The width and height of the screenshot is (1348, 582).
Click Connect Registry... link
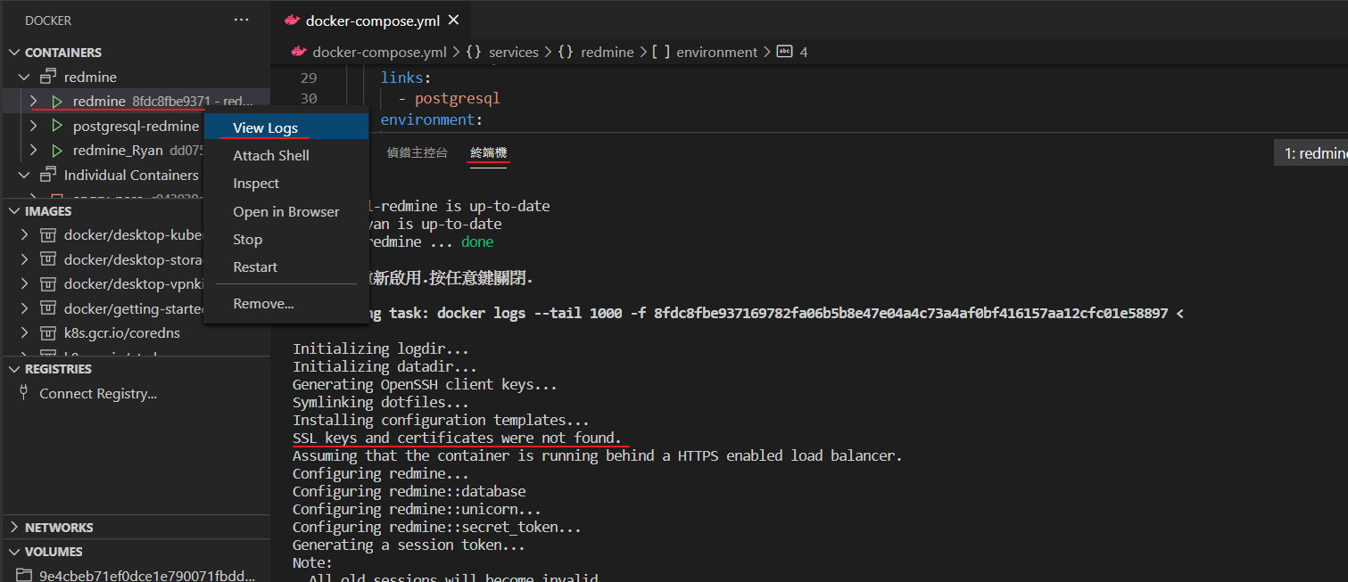click(98, 393)
